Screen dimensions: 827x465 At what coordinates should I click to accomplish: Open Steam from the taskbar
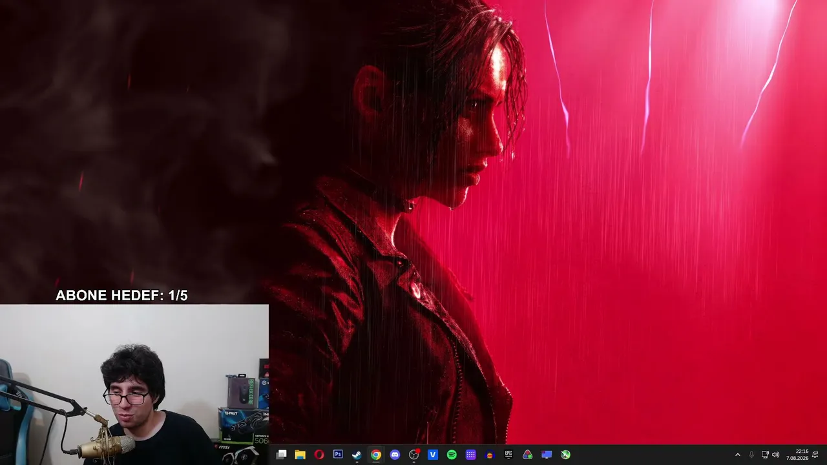(x=357, y=455)
